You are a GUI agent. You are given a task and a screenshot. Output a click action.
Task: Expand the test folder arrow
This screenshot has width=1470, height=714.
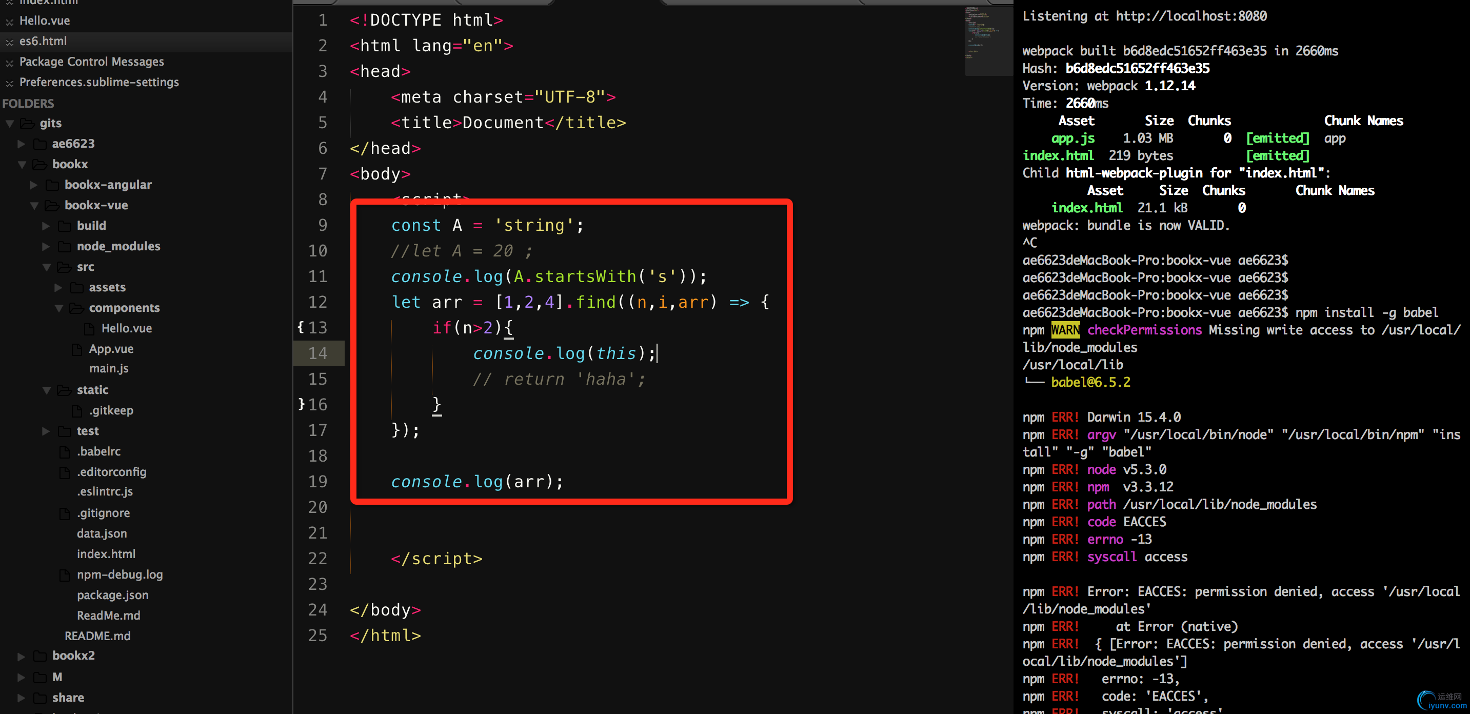pyautogui.click(x=46, y=431)
